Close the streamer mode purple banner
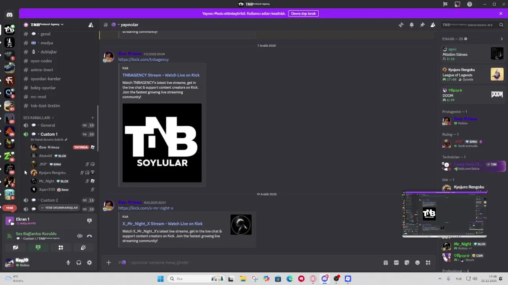The image size is (508, 285). [501, 13]
